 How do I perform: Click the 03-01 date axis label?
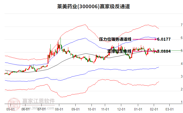coord(170,109)
